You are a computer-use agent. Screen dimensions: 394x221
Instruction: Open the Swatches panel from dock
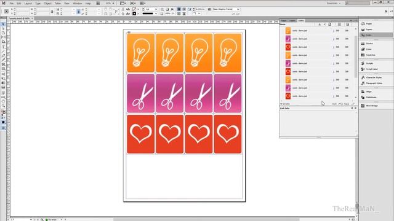click(x=376, y=55)
